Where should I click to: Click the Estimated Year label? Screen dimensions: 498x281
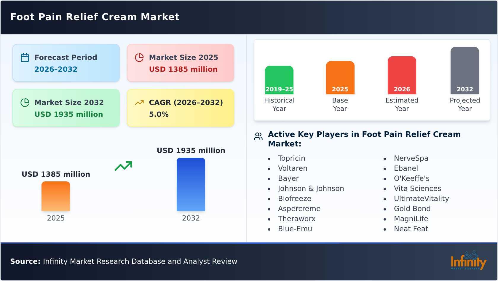click(402, 104)
